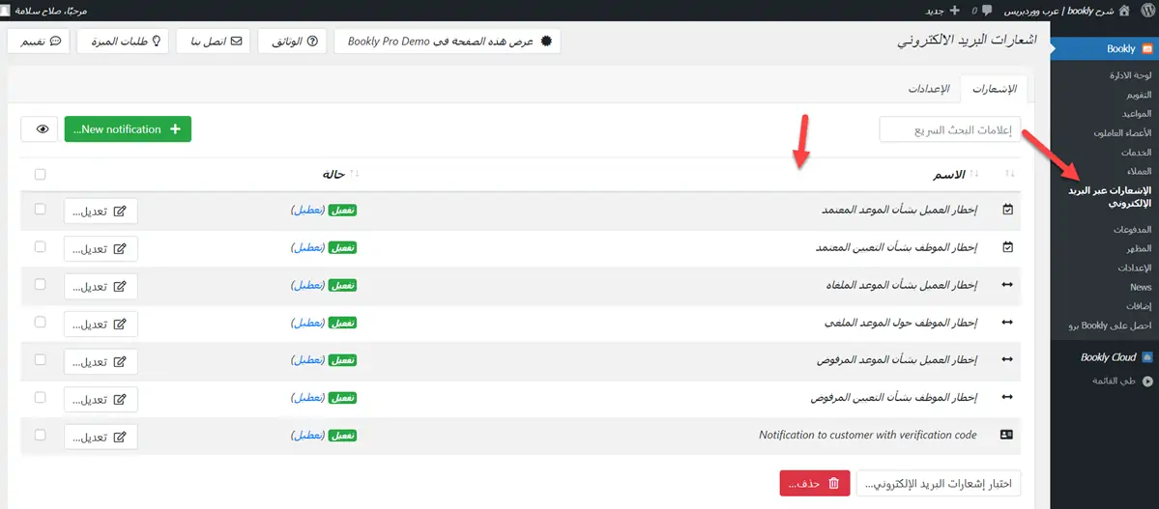Edit إخطار العميل بشأن الموعد الملغاة
Viewport: 1159px width, 509px height.
101,286
